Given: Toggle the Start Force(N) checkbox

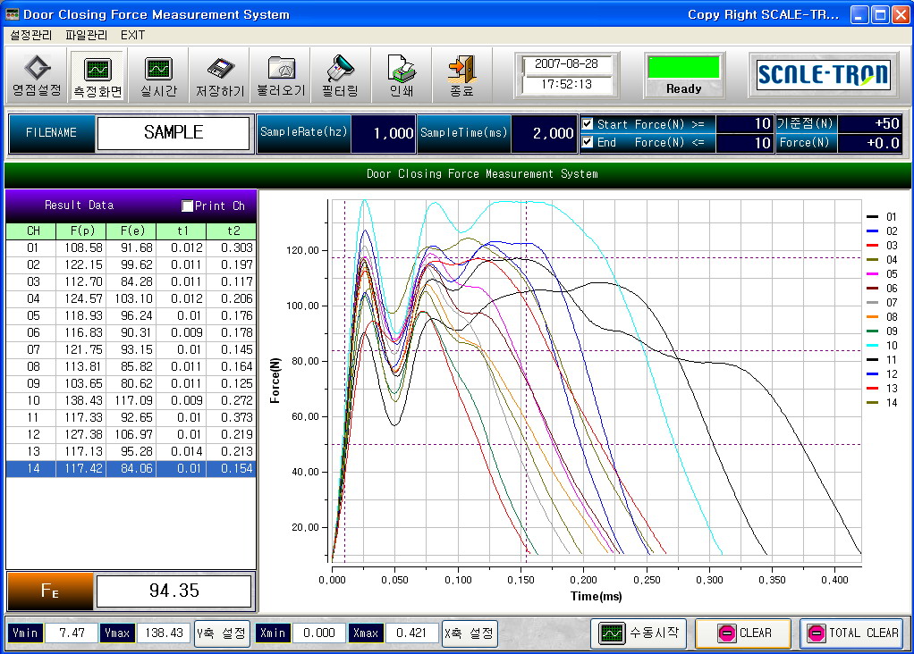Looking at the screenshot, I should pos(588,124).
